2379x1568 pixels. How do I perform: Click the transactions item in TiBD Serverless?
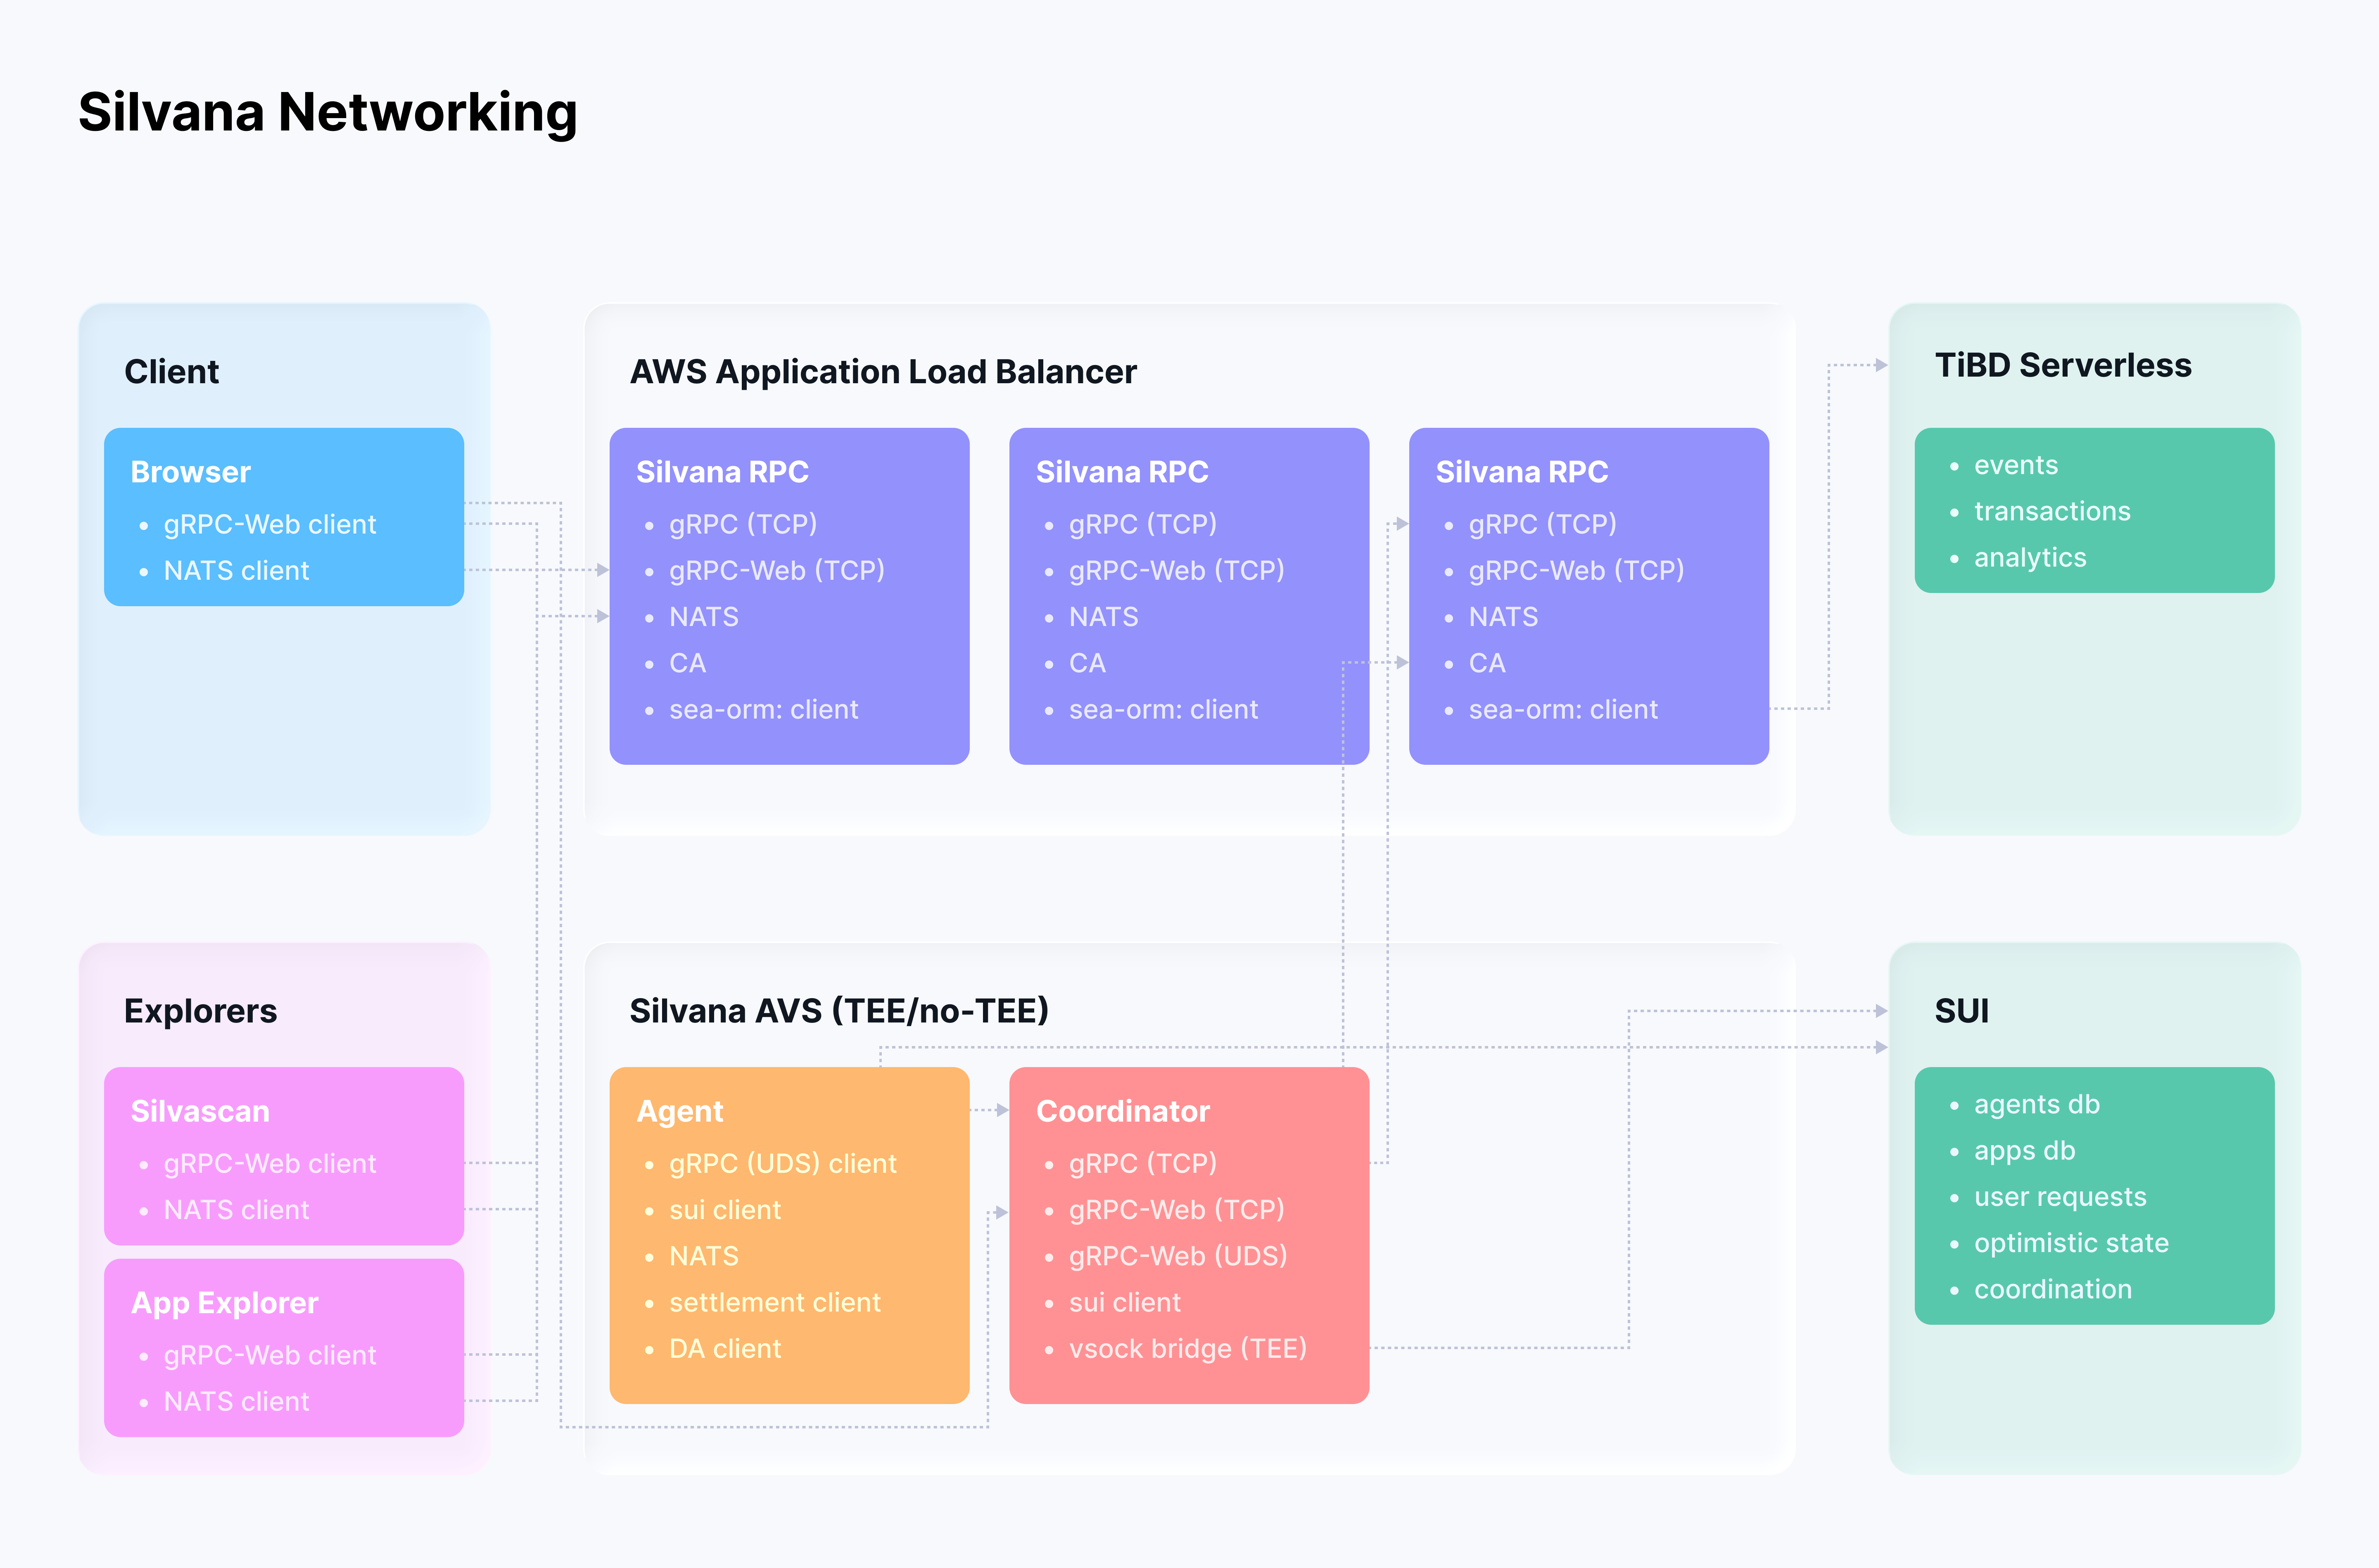(2052, 511)
